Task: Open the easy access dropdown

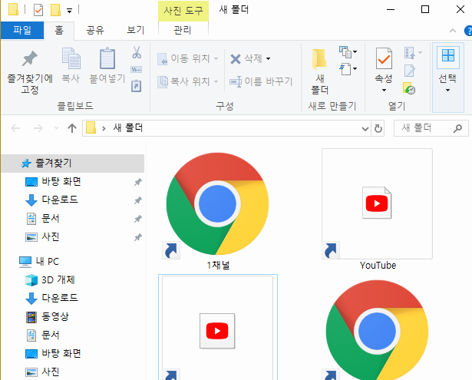Action: coord(348,69)
